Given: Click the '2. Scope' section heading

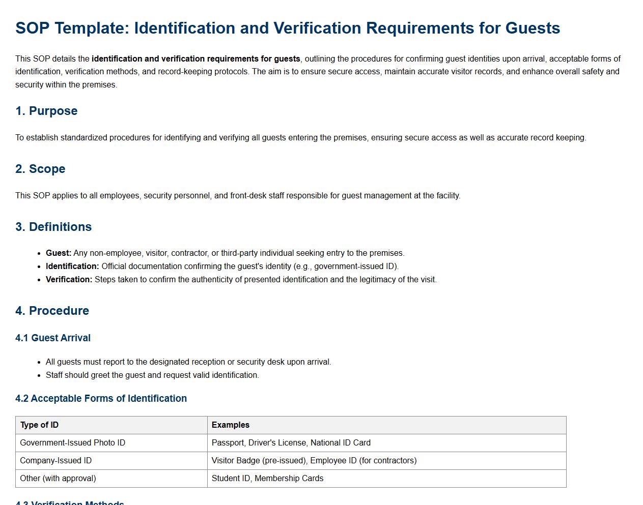Looking at the screenshot, I should 40,169.
